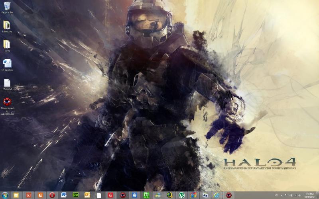Open Internet Explorer from the taskbar
Screen dimensions: 319x199
(217, 195)
